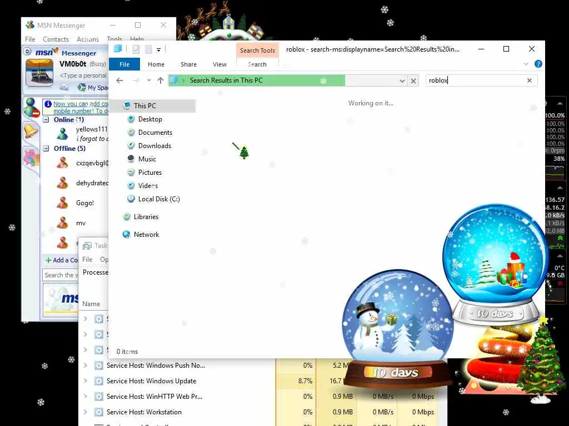
Task: Click Add a Contact in Messenger
Action: (x=61, y=260)
